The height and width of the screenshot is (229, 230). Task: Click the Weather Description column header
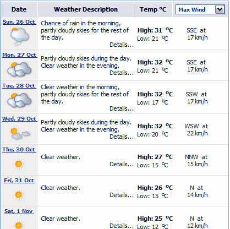(86, 9)
